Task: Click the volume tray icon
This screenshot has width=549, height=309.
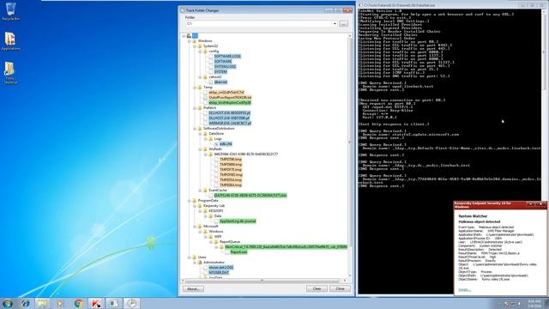Action: [x=519, y=304]
